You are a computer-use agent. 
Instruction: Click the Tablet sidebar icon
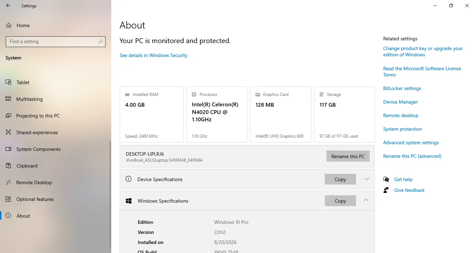coord(9,82)
